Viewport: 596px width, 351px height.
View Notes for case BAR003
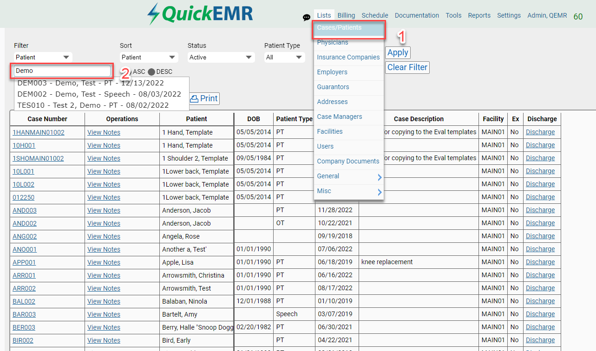(104, 314)
